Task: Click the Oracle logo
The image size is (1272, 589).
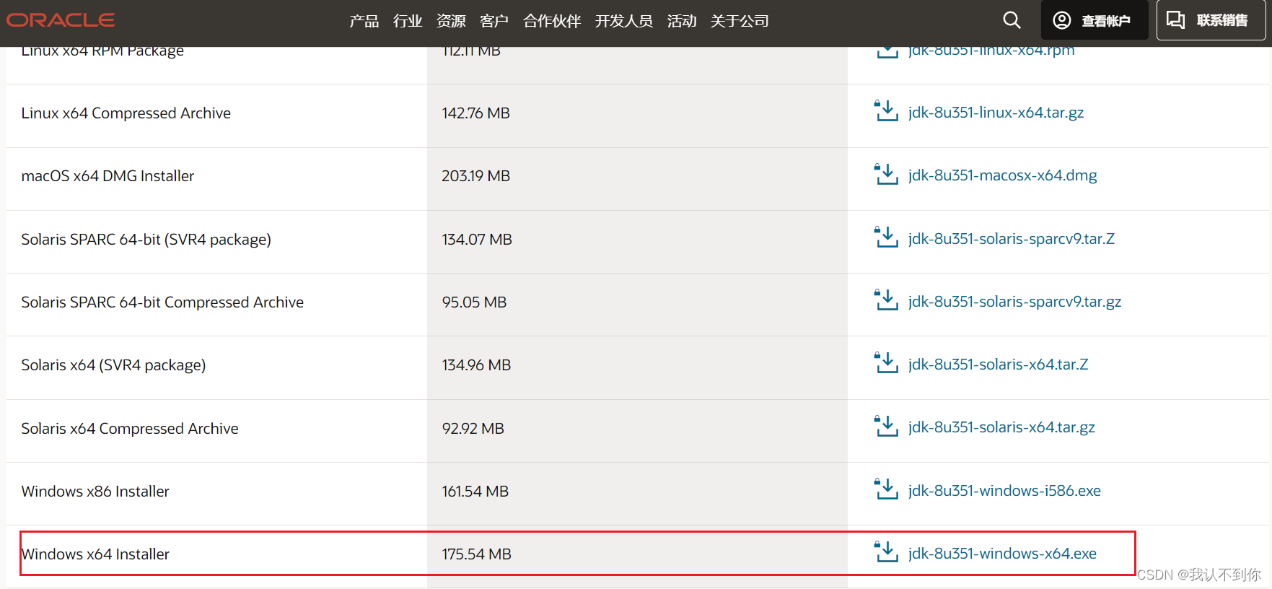Action: [x=61, y=20]
